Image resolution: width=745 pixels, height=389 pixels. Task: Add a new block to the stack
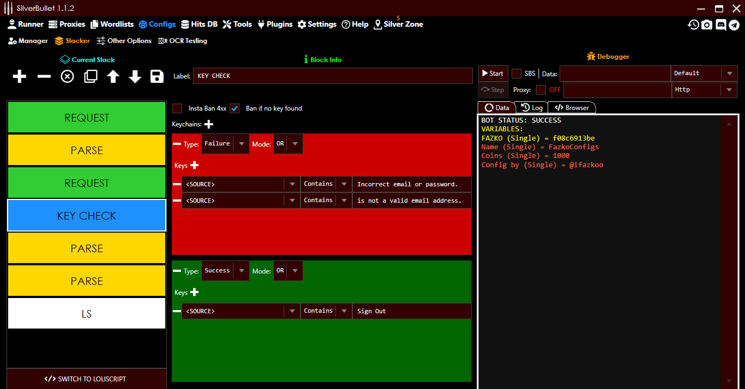(19, 76)
